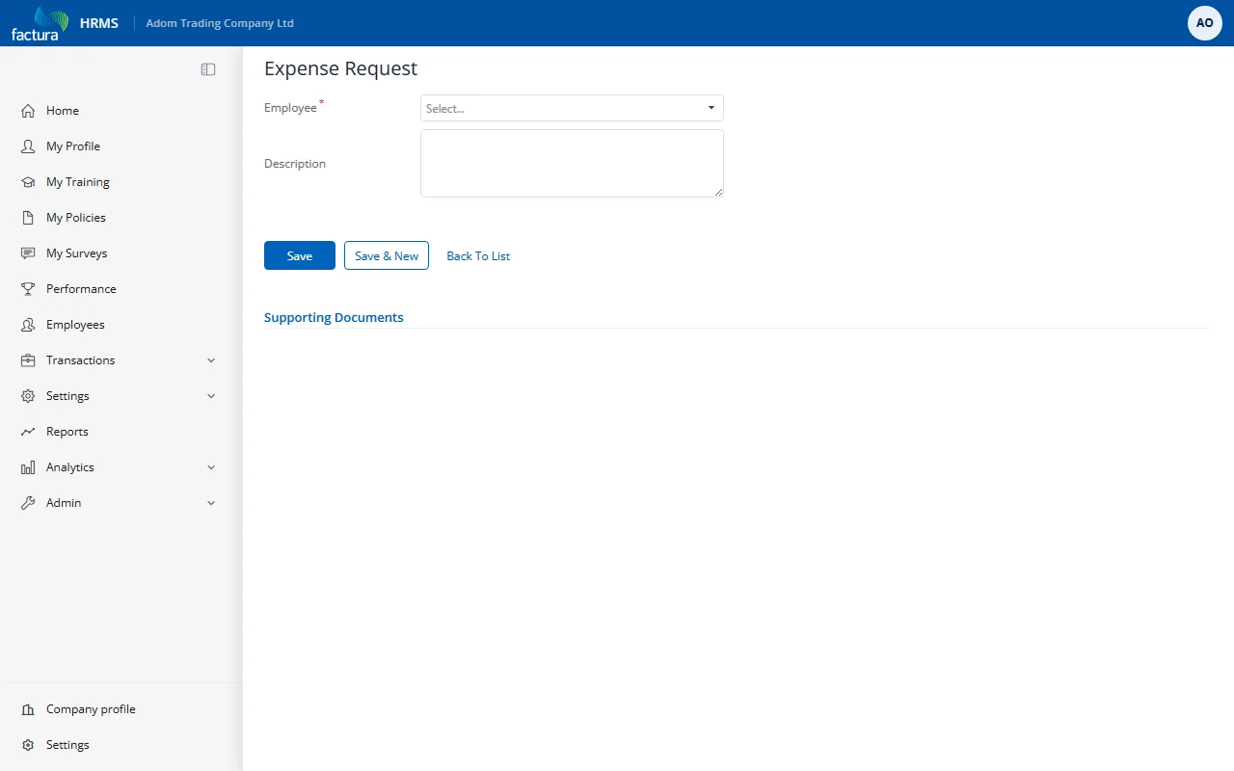Image resolution: width=1234 pixels, height=771 pixels.
Task: Click the Supporting Documents heading
Action: click(334, 317)
